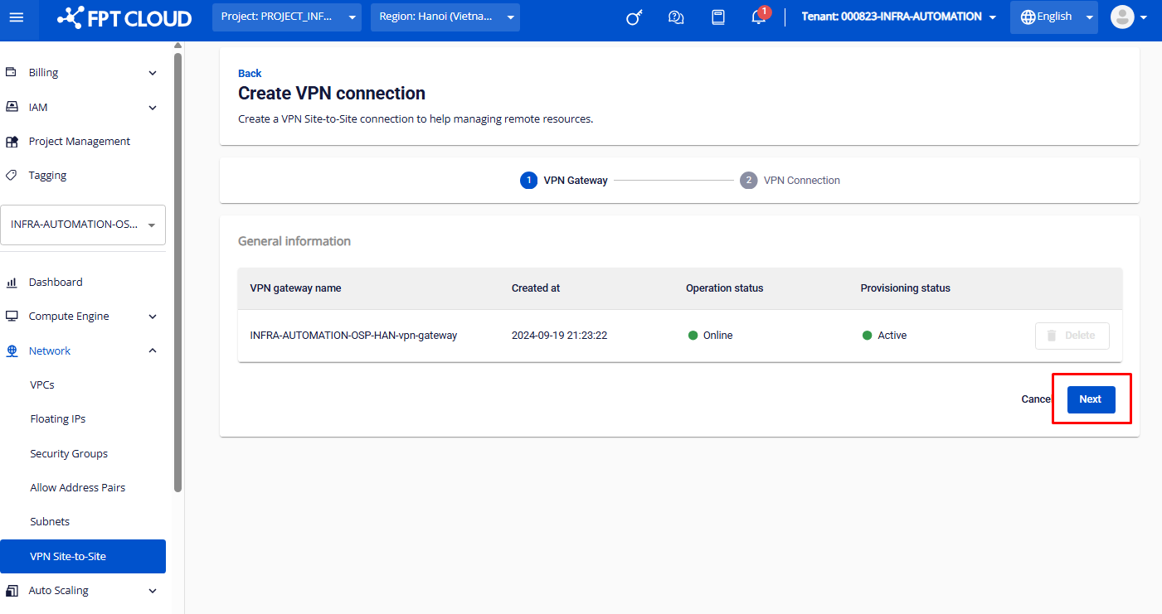Viewport: 1162px width, 614px height.
Task: Click the trash icon in Delete button
Action: click(x=1052, y=336)
